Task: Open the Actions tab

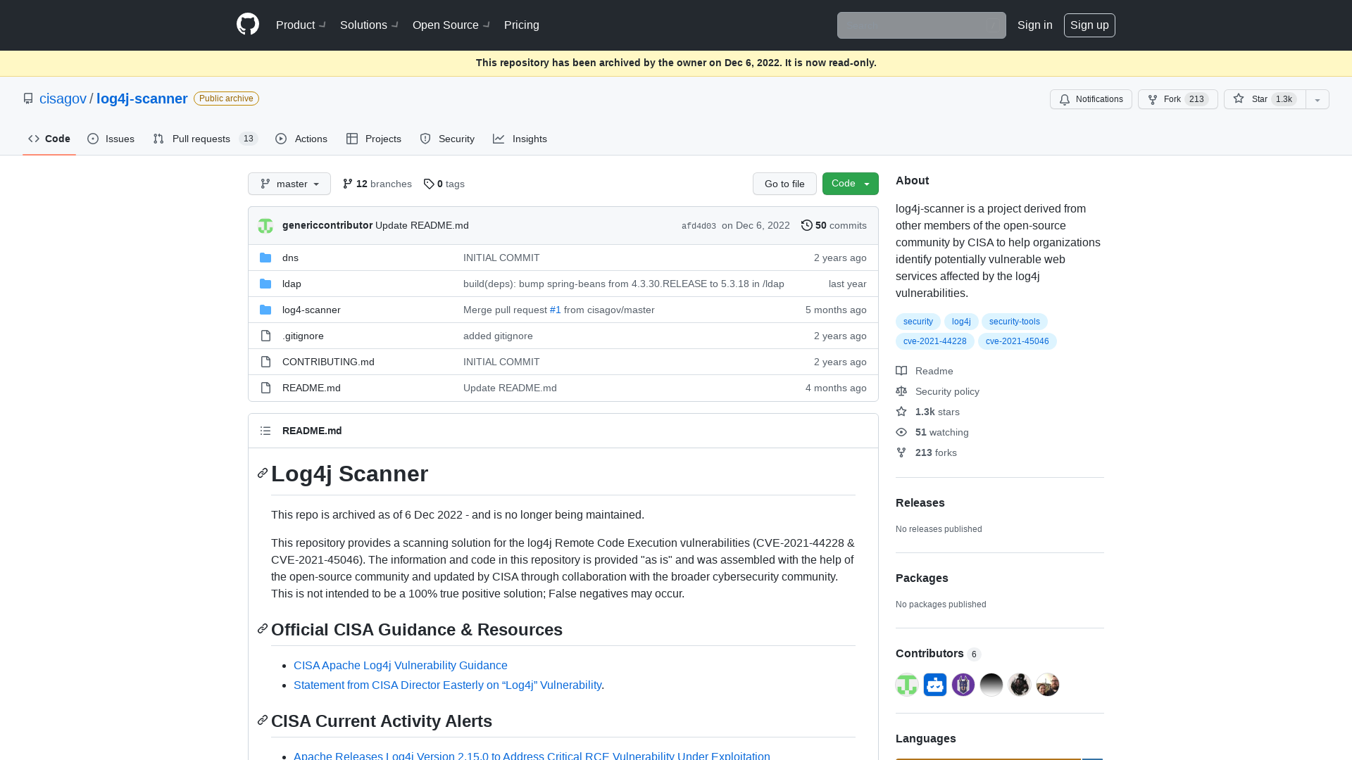Action: pyautogui.click(x=301, y=139)
